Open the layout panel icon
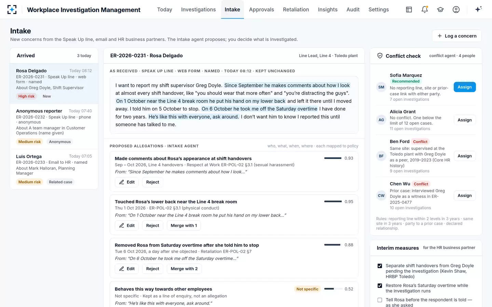492x307 pixels. tap(409, 10)
